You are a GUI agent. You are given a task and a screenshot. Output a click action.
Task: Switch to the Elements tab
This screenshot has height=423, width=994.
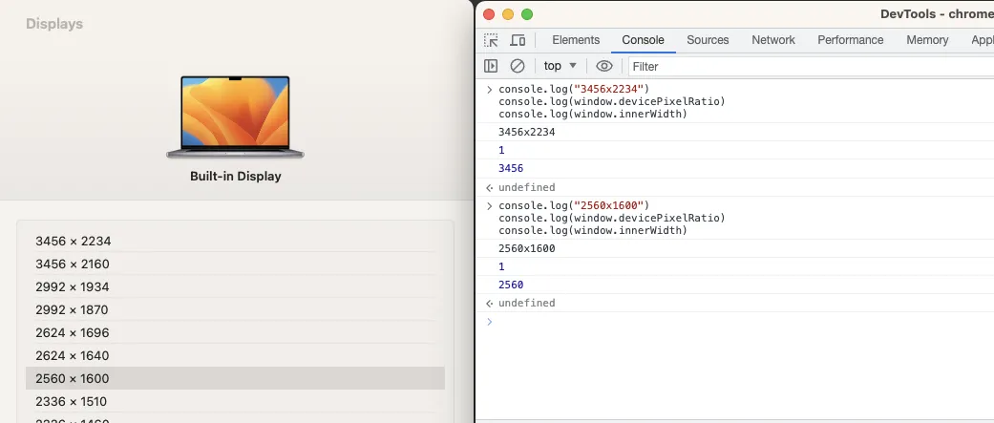576,40
